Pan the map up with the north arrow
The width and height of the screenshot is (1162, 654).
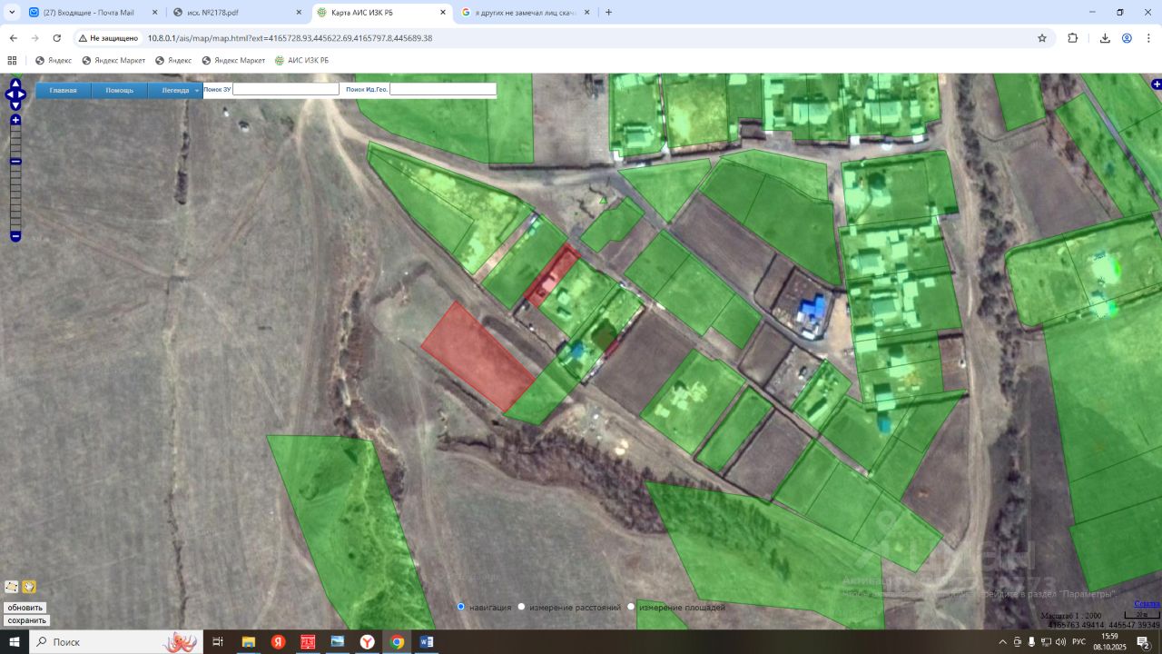tap(15, 83)
